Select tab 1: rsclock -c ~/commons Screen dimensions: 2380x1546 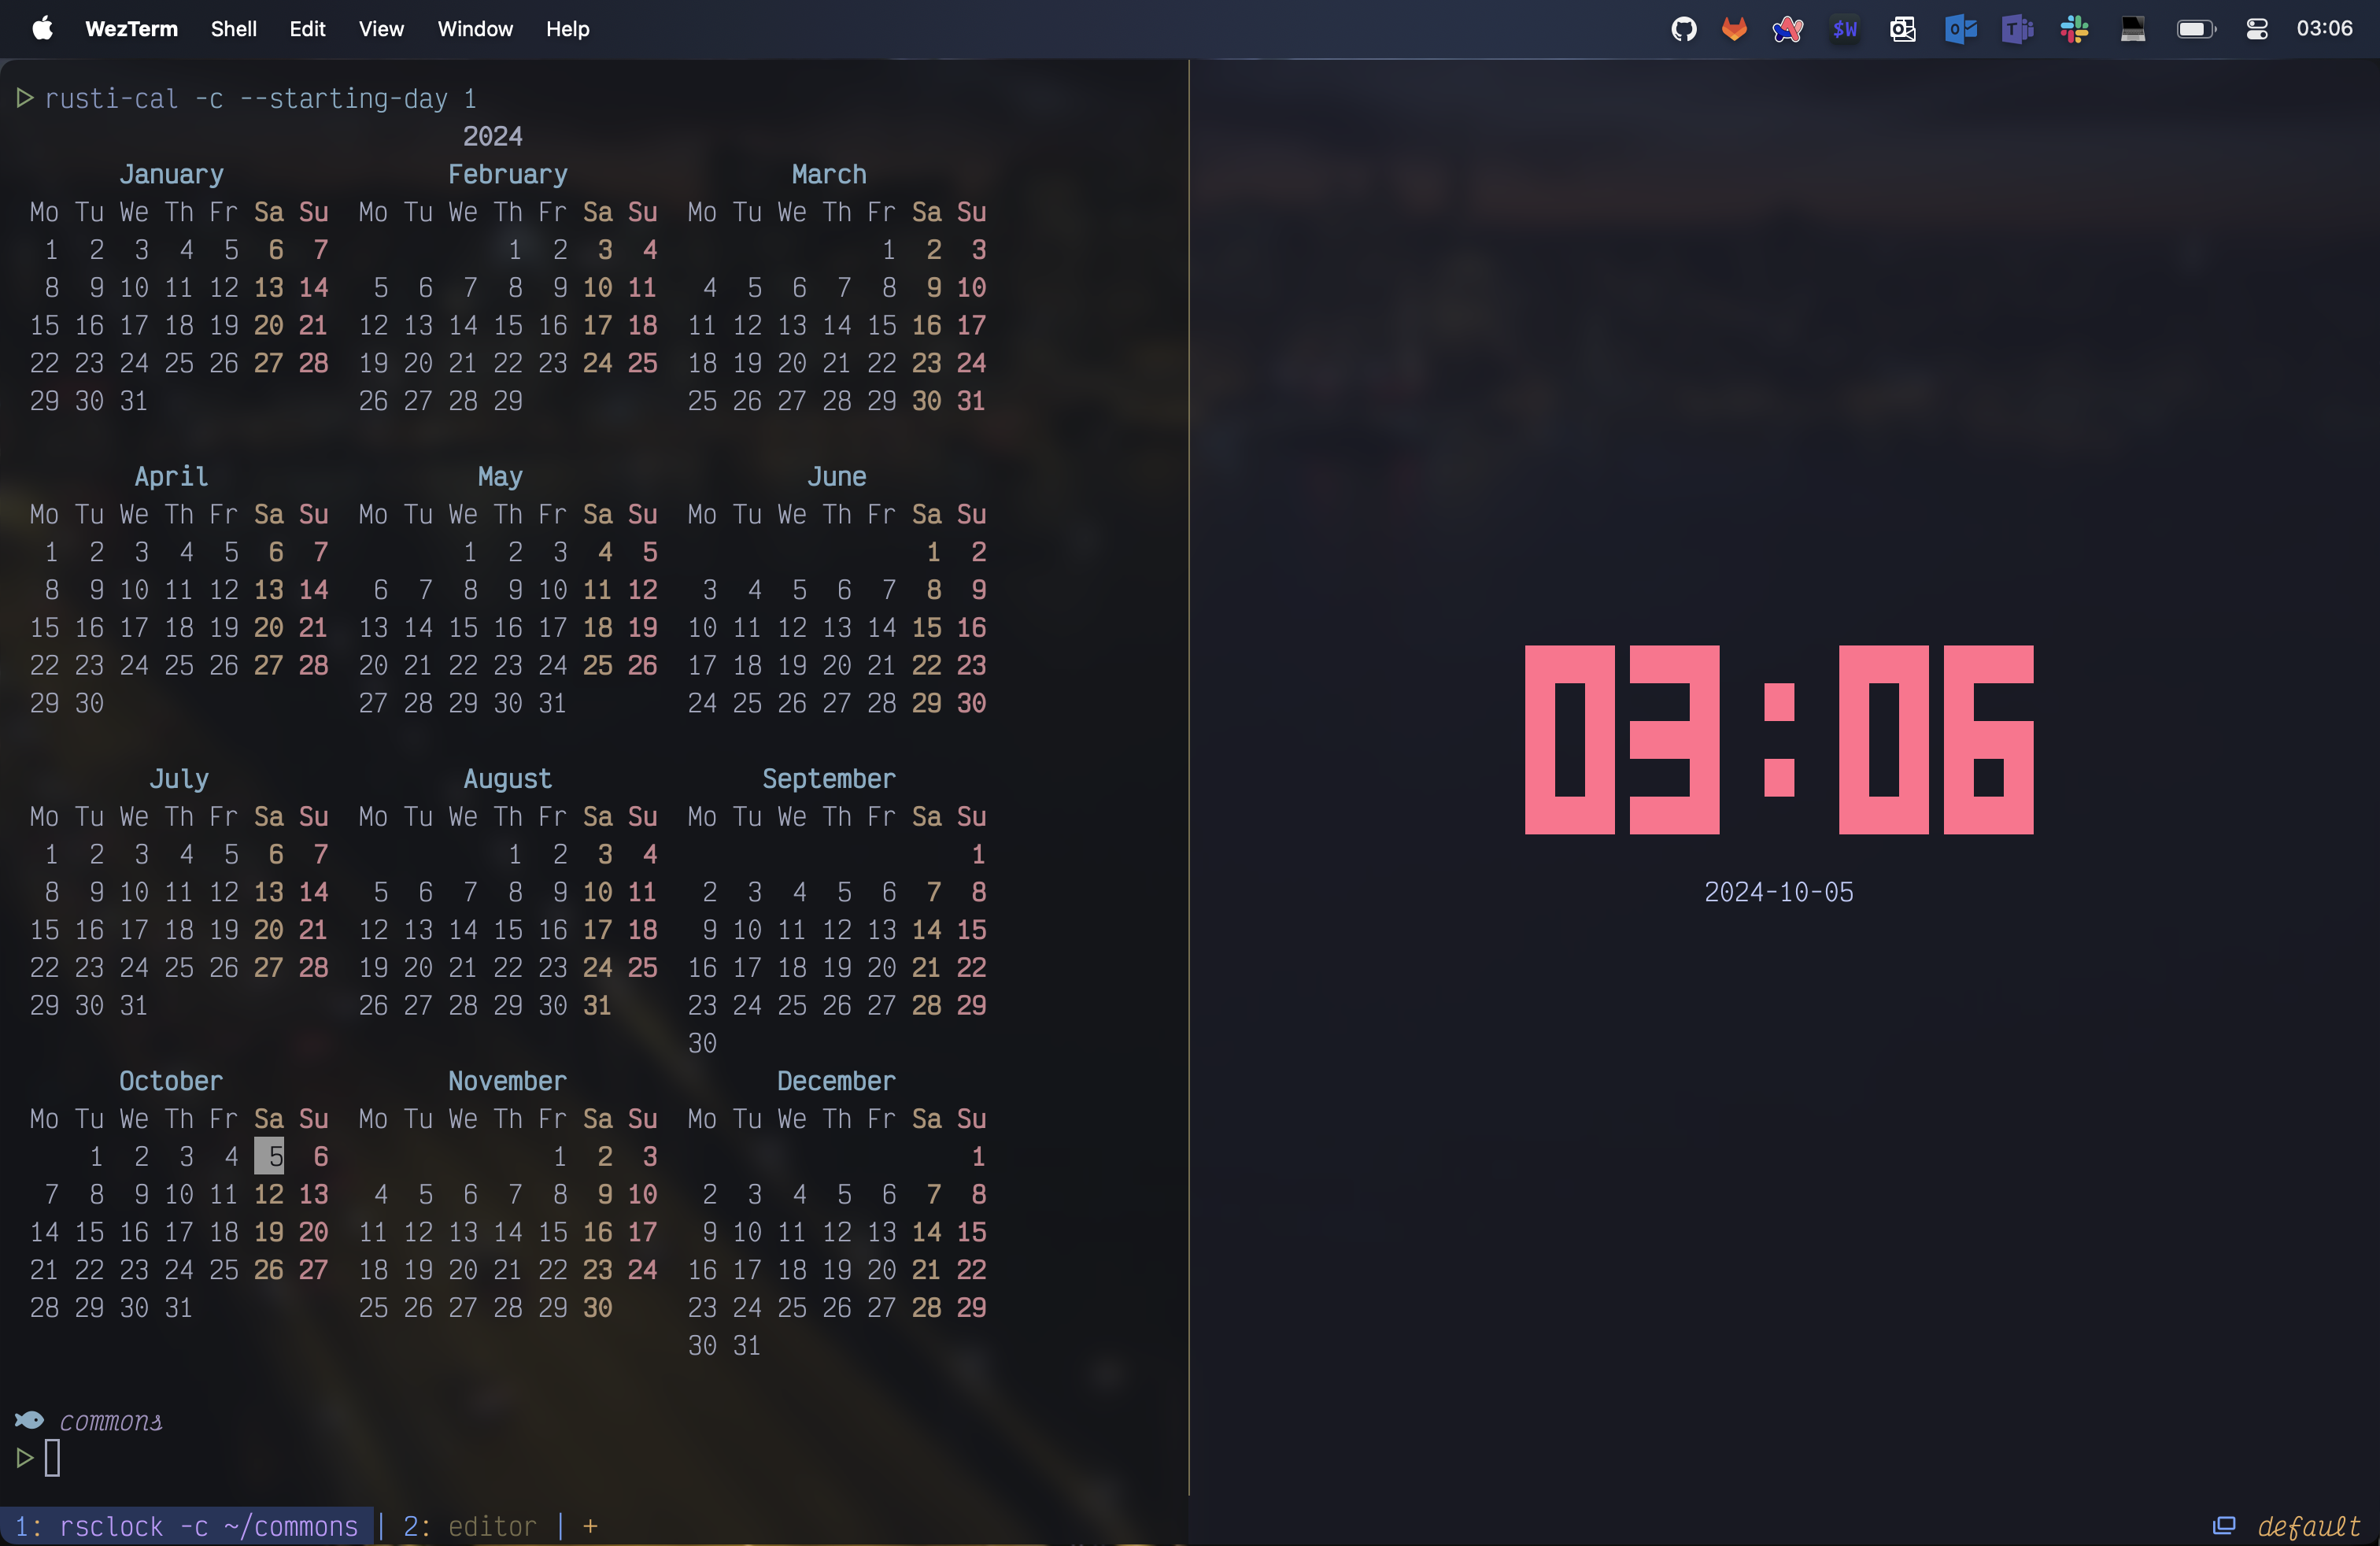[186, 1526]
